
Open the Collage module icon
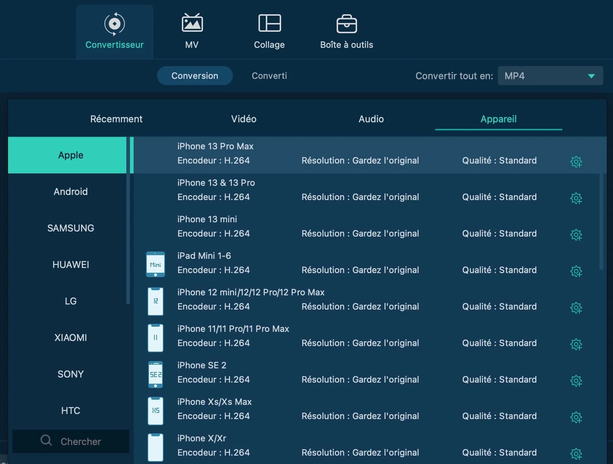[x=269, y=23]
